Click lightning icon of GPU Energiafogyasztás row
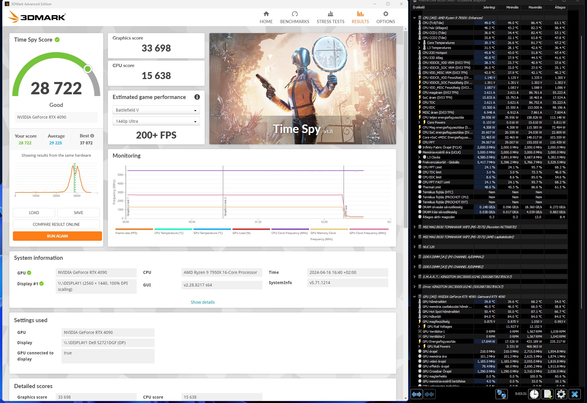The image size is (587, 403). coord(420,341)
